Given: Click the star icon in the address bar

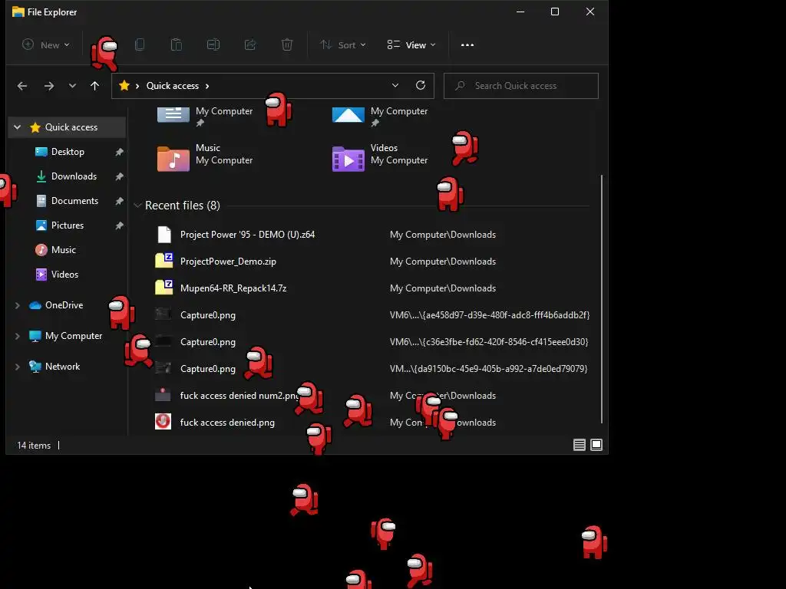Looking at the screenshot, I should tap(124, 86).
